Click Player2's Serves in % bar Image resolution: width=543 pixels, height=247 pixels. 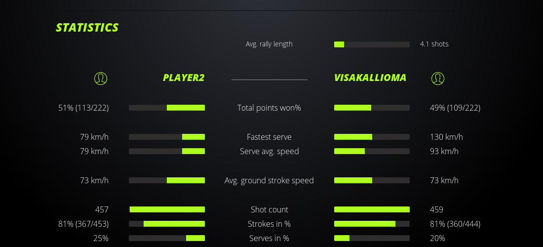point(167,238)
